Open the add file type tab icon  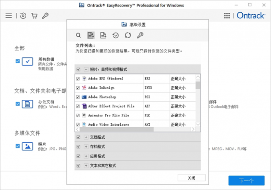coord(103,35)
